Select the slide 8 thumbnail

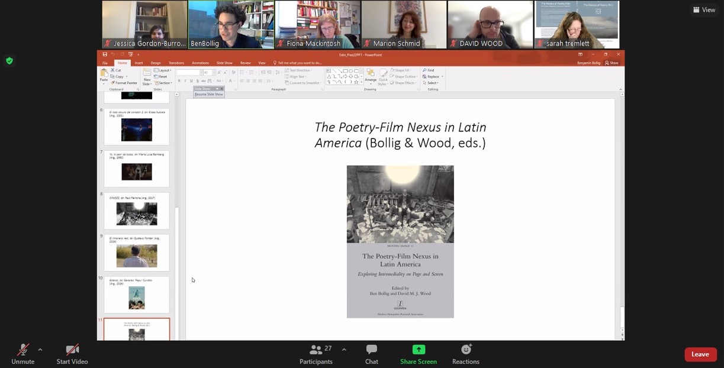pos(137,212)
